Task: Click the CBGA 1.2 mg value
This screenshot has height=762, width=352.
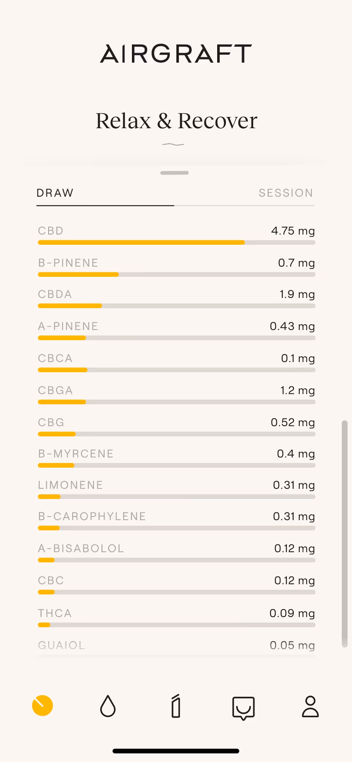Action: [297, 390]
